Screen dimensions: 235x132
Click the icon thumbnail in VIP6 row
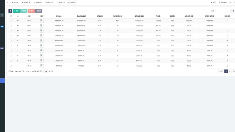pos(42,51)
